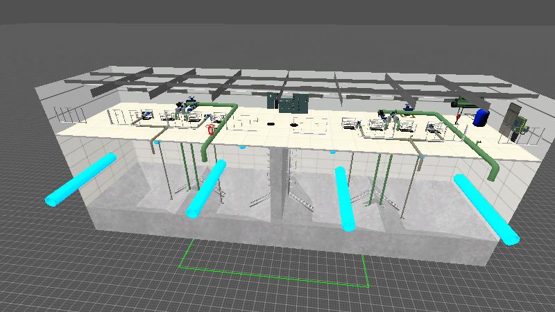Select the blue cylindrical tank
Screen dimensions: 555x312
point(481,116)
